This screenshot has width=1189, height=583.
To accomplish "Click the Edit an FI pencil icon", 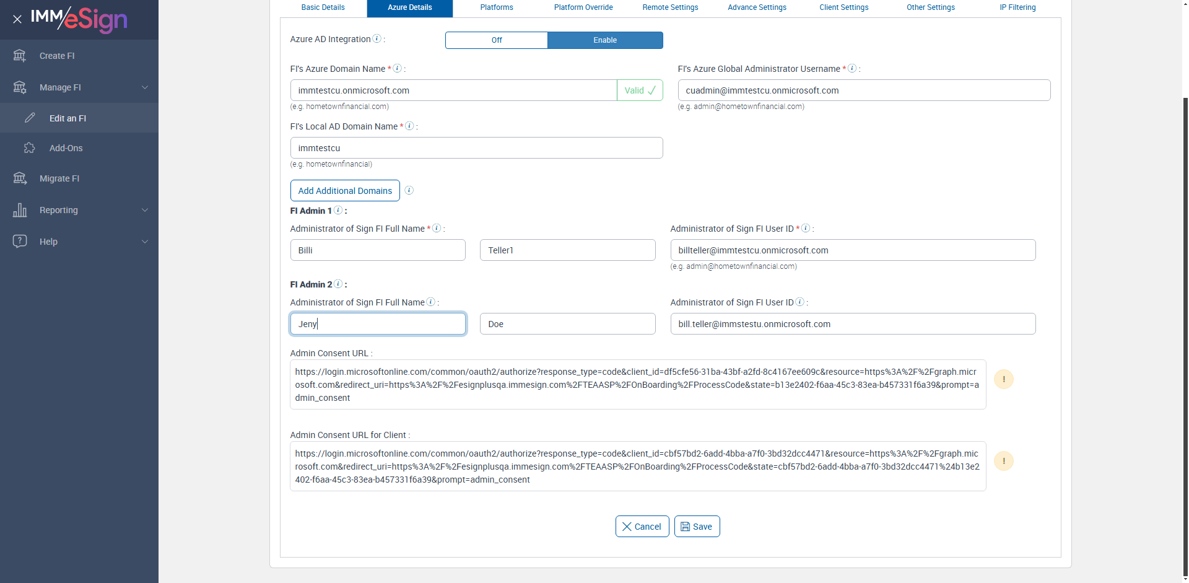I will (x=30, y=118).
